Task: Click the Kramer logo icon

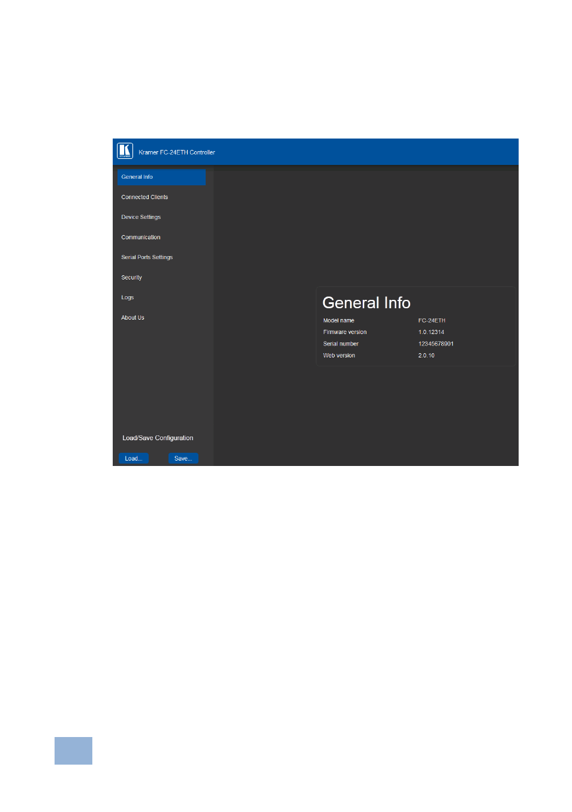Action: tap(125, 151)
